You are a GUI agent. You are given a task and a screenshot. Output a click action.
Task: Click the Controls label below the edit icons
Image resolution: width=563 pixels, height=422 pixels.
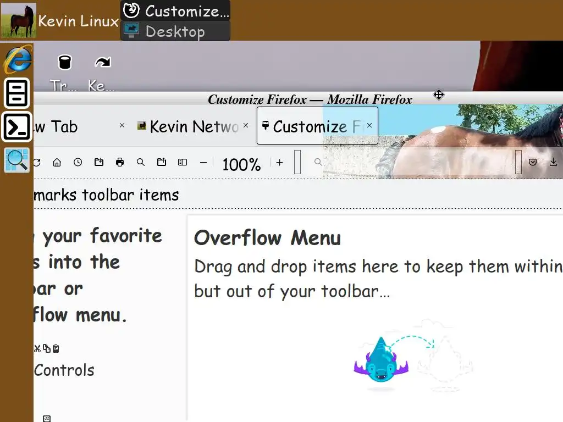(x=64, y=370)
